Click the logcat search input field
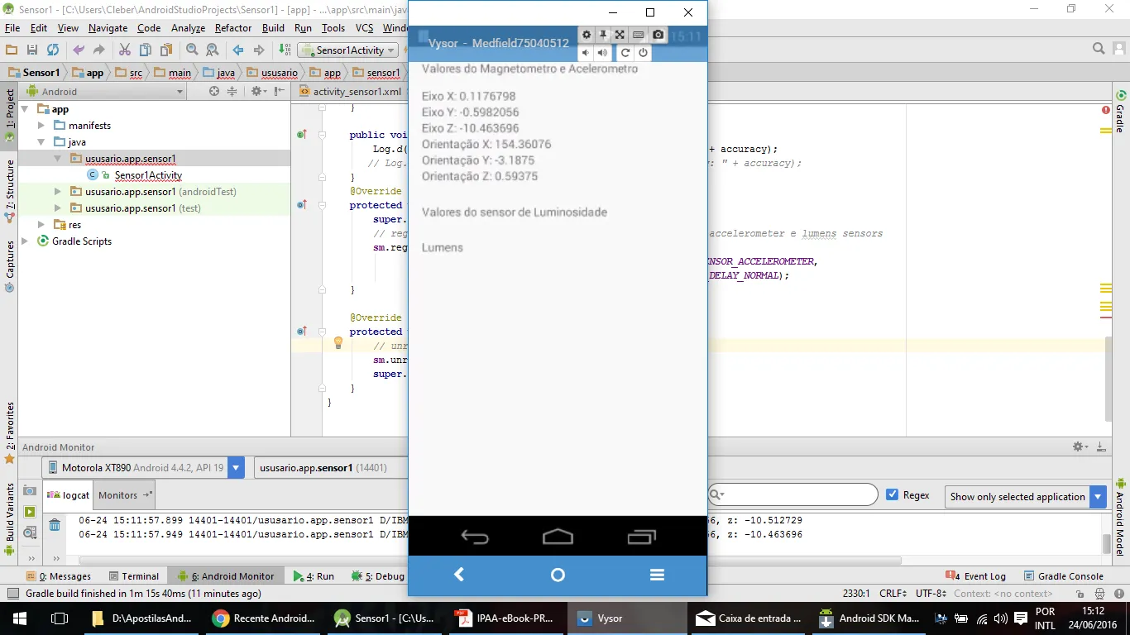1130x635 pixels. click(798, 495)
